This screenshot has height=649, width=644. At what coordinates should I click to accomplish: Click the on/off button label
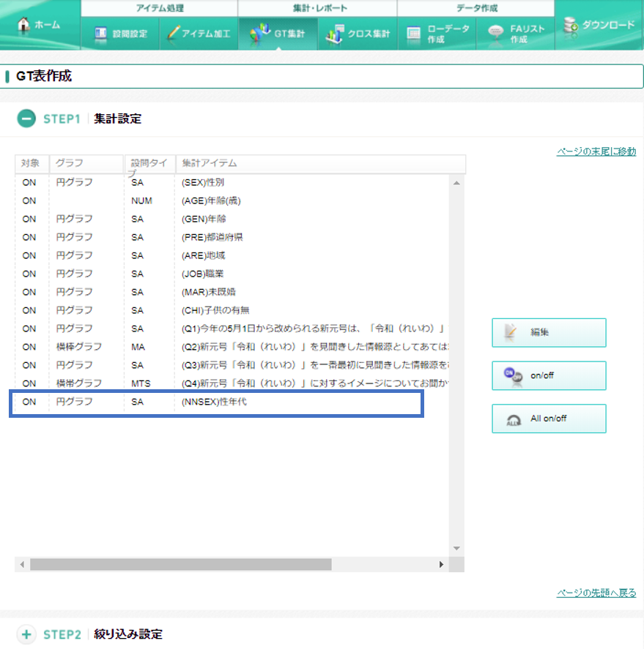[x=542, y=375]
